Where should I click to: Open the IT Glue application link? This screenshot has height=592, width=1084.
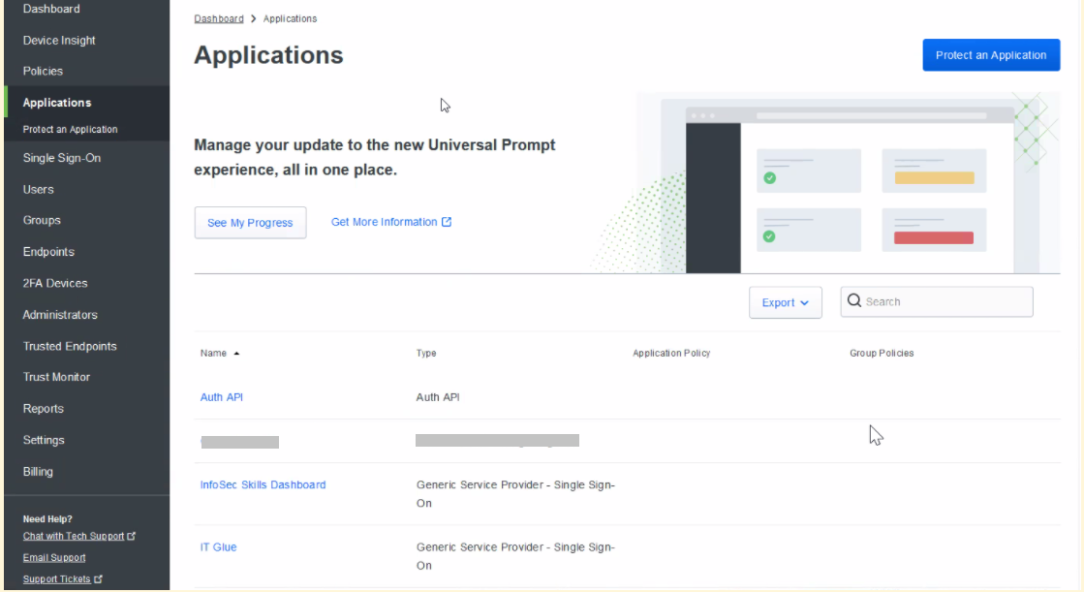pyautogui.click(x=218, y=547)
